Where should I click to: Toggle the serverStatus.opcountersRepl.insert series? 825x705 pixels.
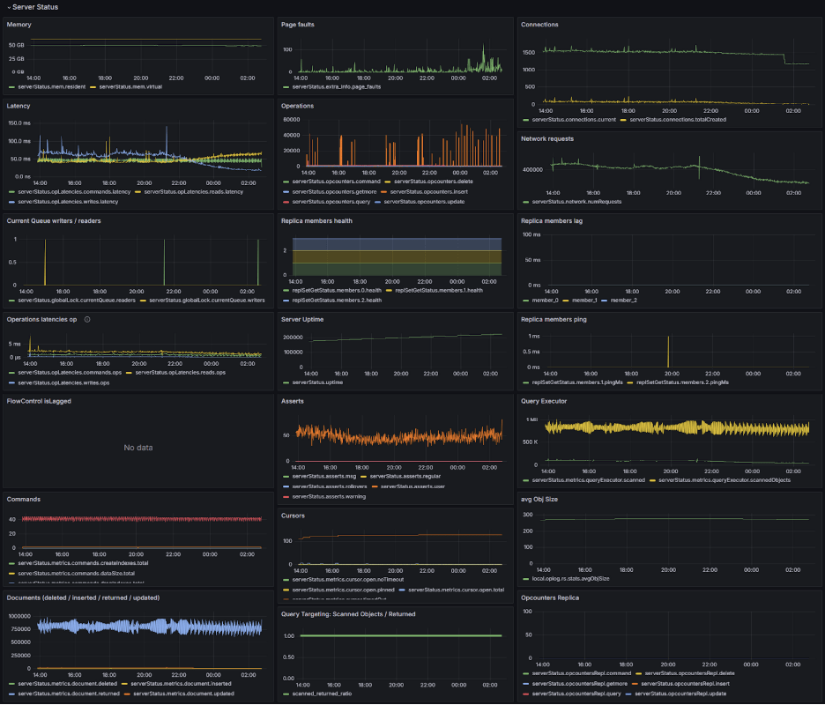[686, 683]
